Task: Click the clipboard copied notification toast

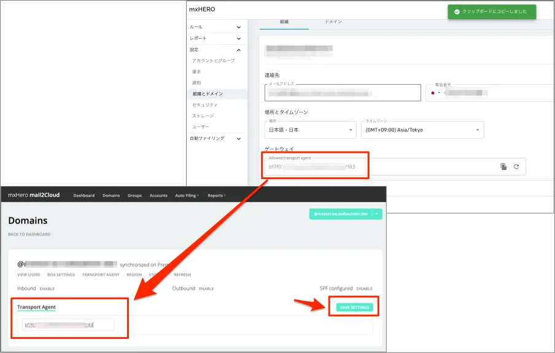Action: coord(492,12)
